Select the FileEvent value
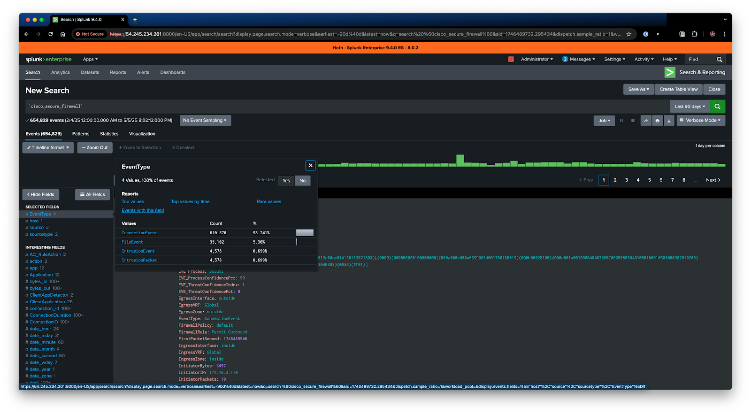The image size is (751, 415). [132, 242]
